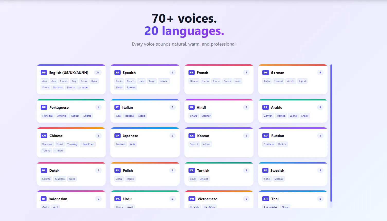This screenshot has height=221, width=387.
Task: Click the RU badge next to Russian
Action: 266,136
